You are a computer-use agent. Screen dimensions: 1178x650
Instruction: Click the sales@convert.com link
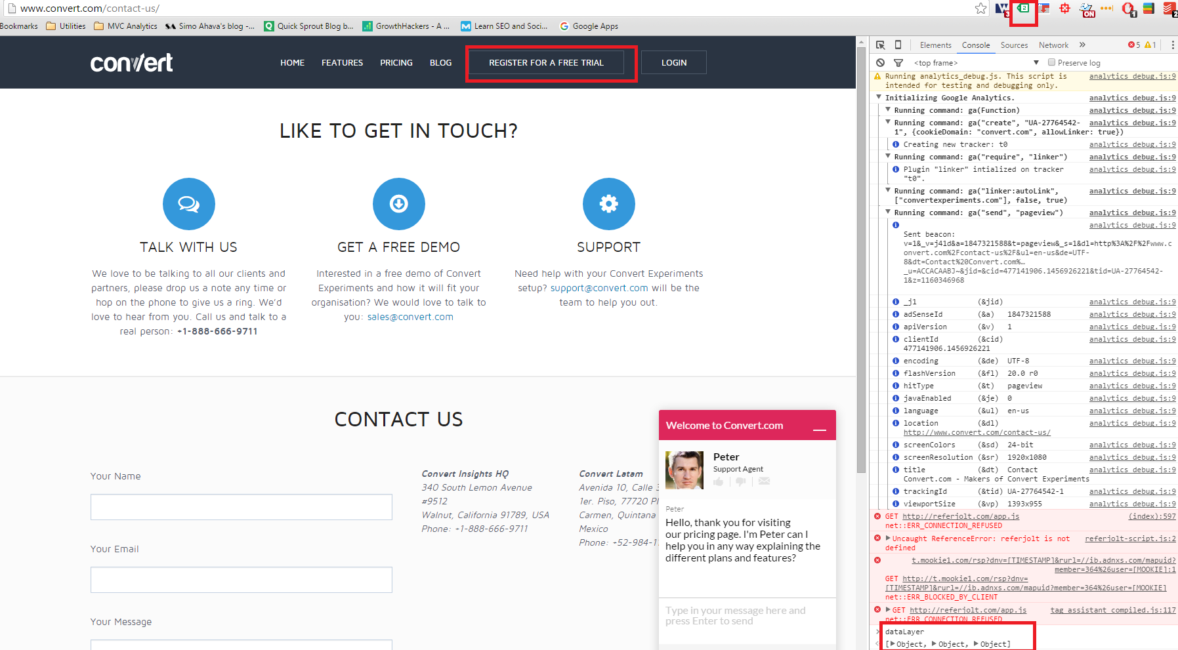tap(410, 317)
